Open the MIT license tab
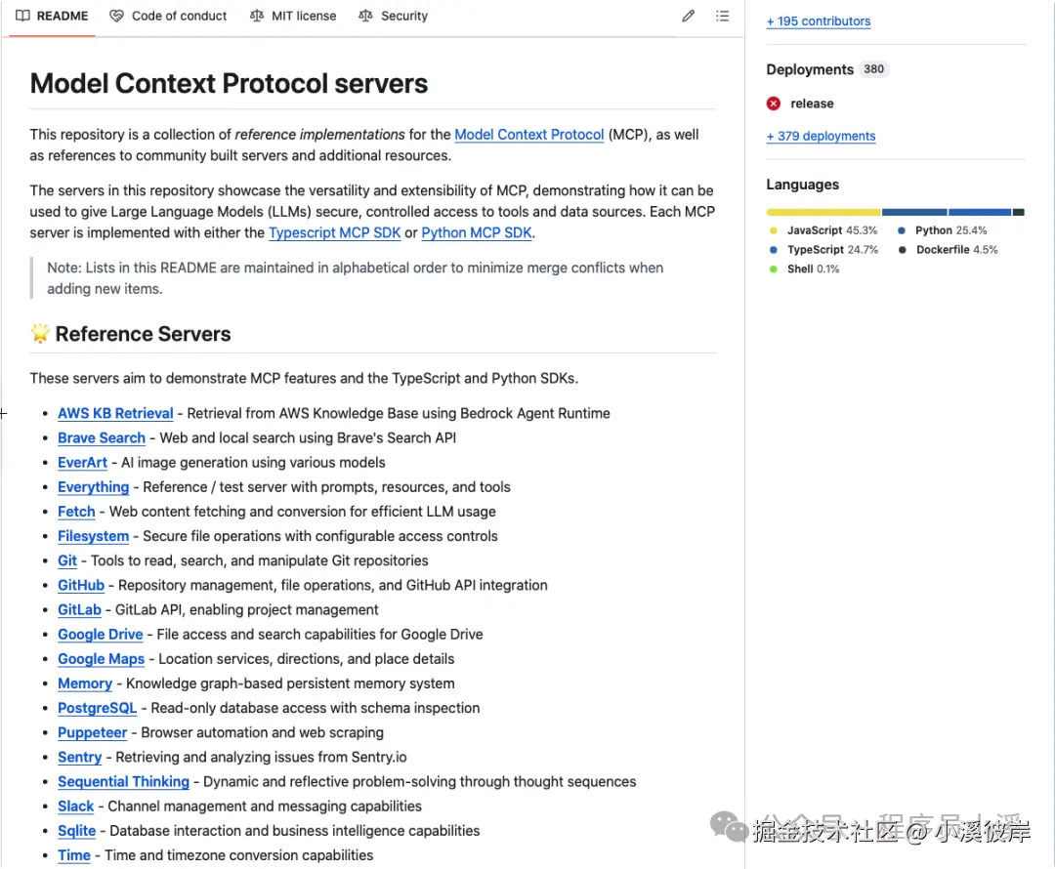1055x869 pixels. (293, 16)
